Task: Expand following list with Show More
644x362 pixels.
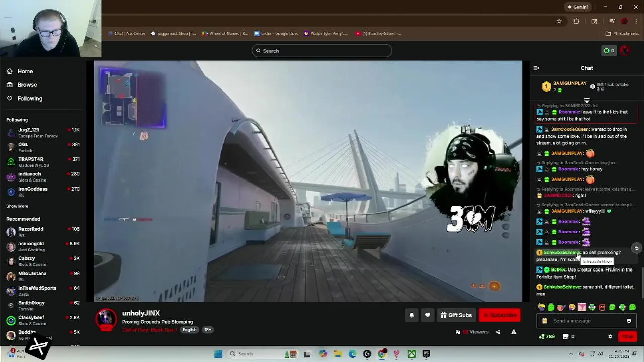Action: 17,206
